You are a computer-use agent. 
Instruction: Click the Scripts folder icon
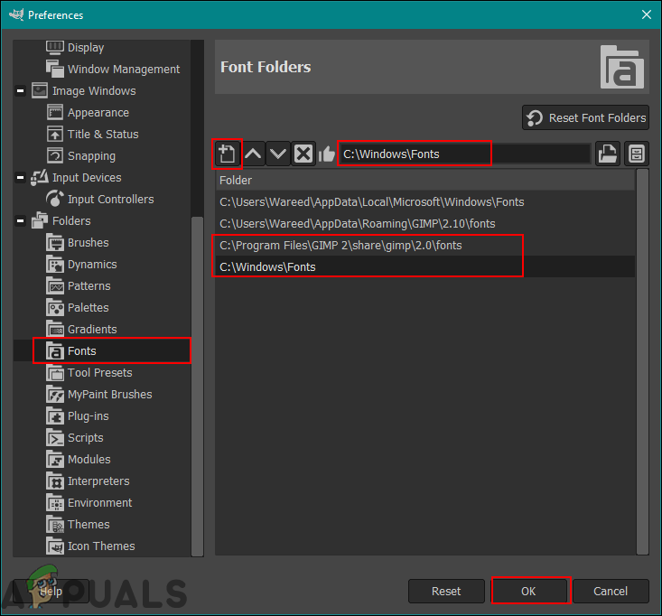click(55, 438)
